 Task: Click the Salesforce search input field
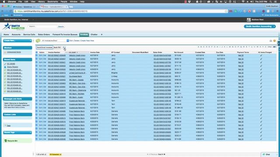42,27
